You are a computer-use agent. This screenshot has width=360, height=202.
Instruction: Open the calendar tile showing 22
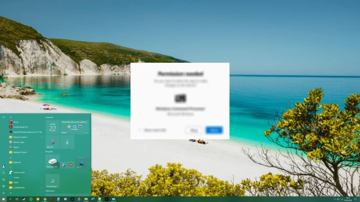click(x=53, y=127)
